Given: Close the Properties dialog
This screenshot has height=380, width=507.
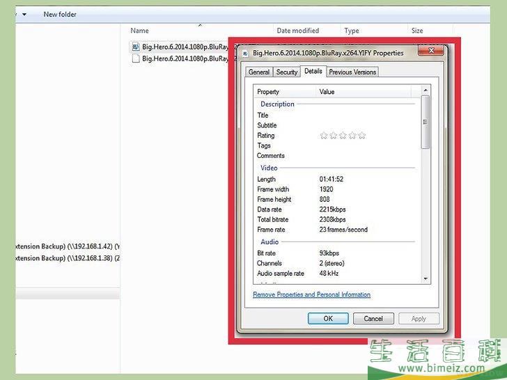Looking at the screenshot, I should [x=431, y=50].
